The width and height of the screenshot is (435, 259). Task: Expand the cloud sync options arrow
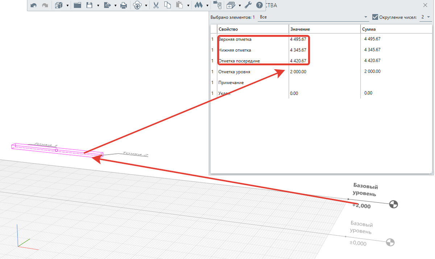[146, 6]
